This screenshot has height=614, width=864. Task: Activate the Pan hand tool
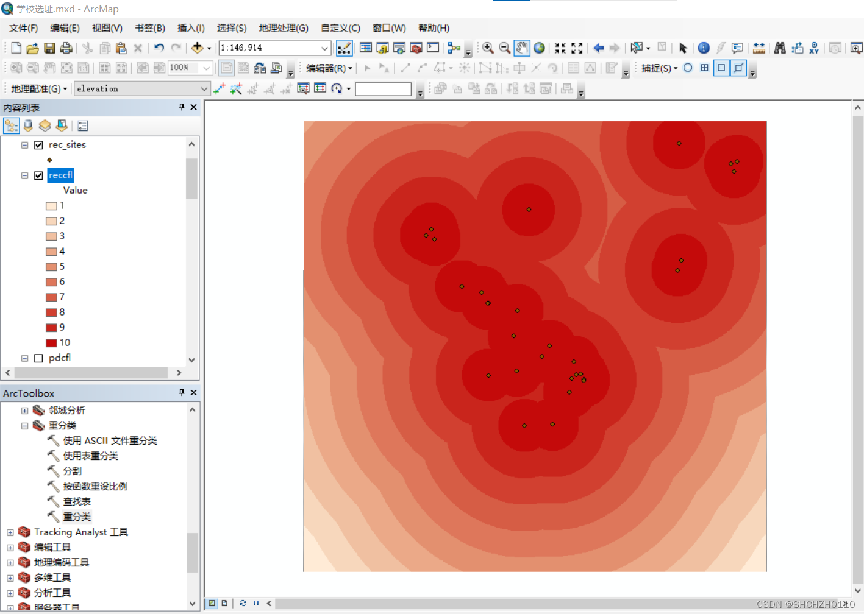521,48
